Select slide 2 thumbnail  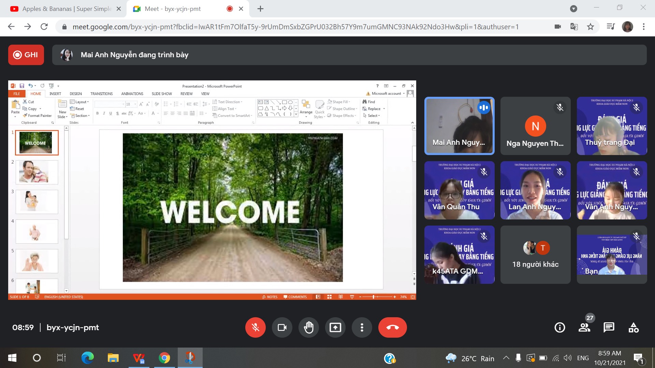pos(37,172)
